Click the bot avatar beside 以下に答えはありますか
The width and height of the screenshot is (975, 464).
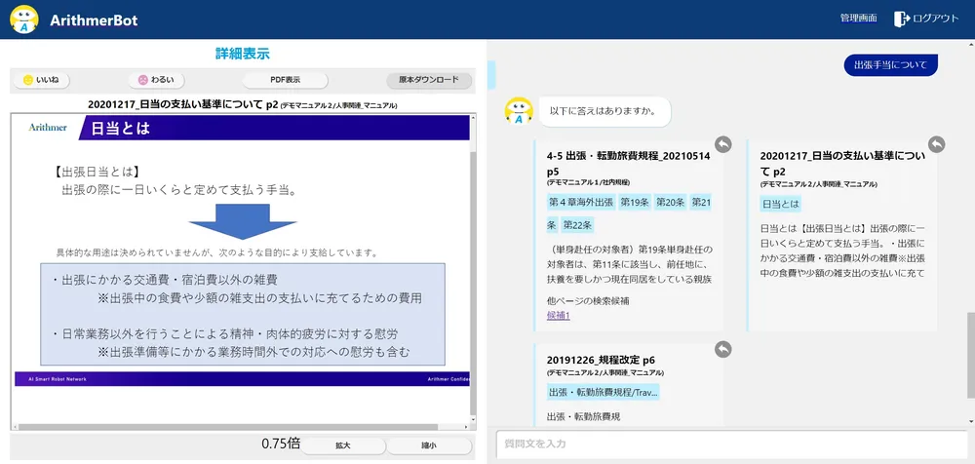coord(519,112)
